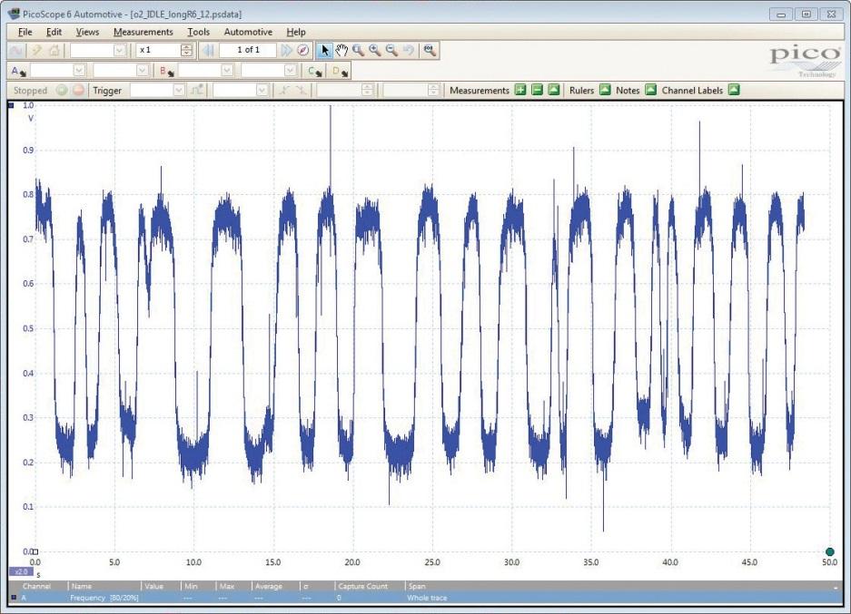Viewport: 851px width, 614px height.
Task: Click the pre-trigger percentage spinner arrows
Action: (x=433, y=91)
